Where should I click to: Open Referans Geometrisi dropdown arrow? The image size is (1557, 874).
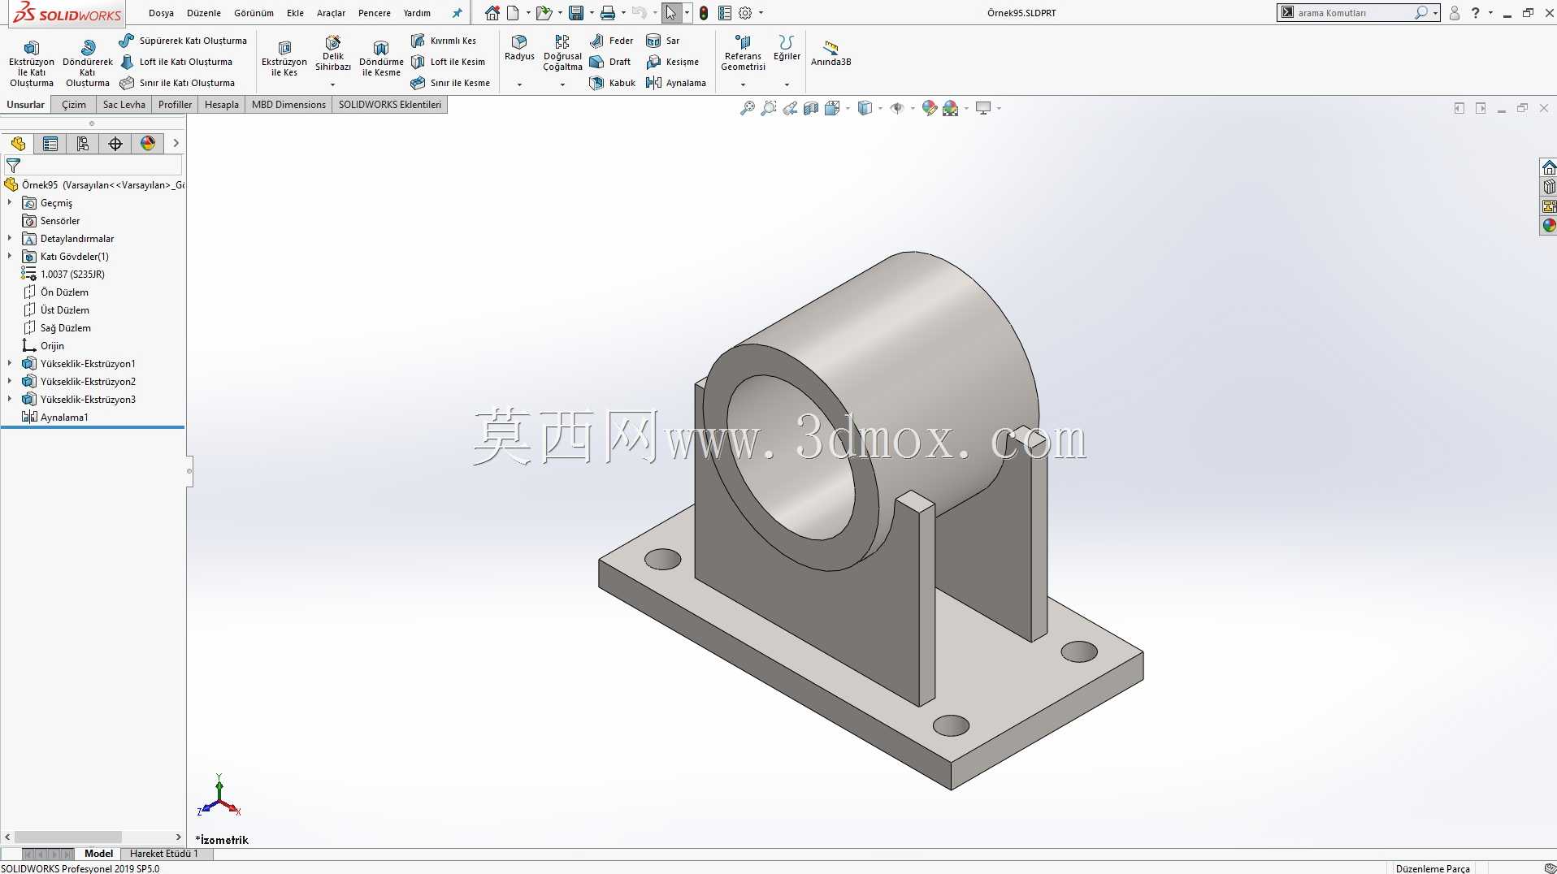coord(743,84)
